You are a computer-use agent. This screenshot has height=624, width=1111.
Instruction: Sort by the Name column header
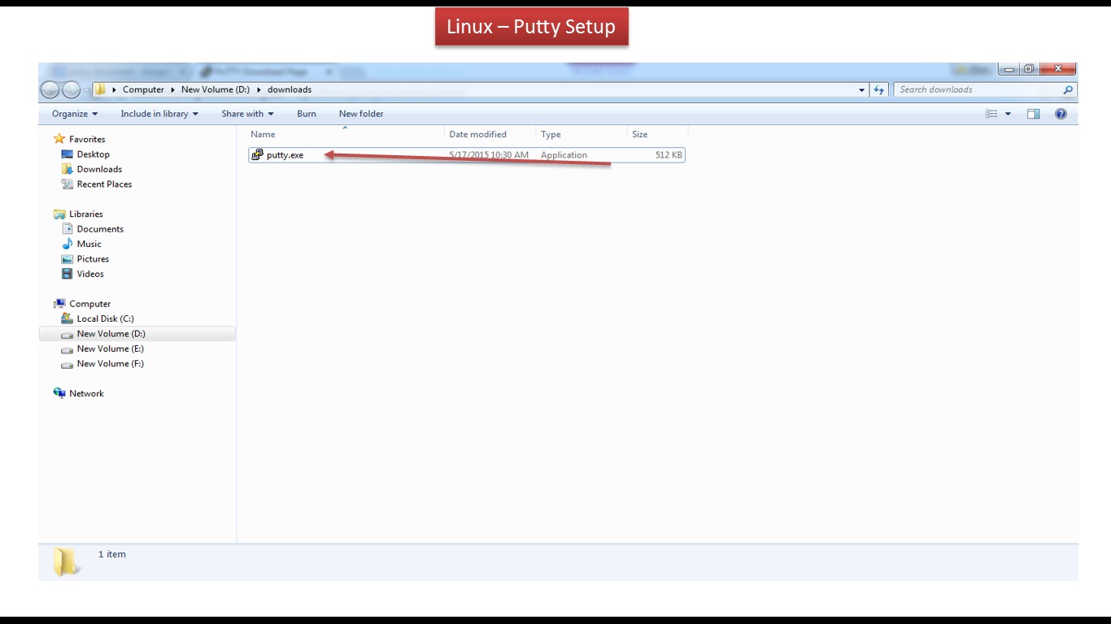(x=345, y=134)
